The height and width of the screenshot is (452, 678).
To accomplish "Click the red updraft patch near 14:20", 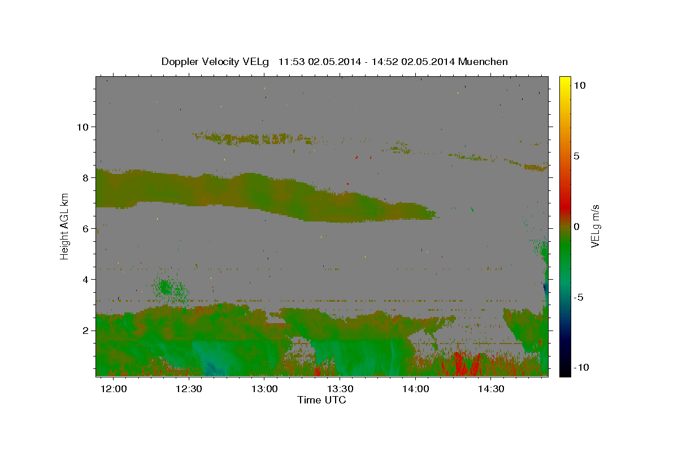I will click(466, 364).
